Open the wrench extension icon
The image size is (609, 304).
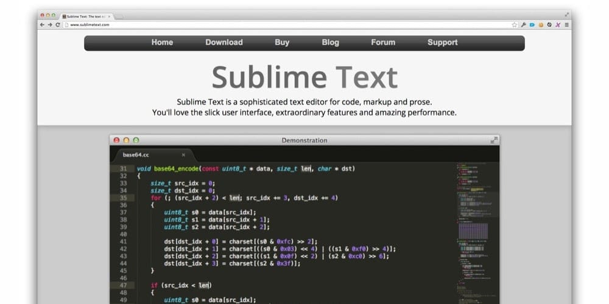[524, 25]
